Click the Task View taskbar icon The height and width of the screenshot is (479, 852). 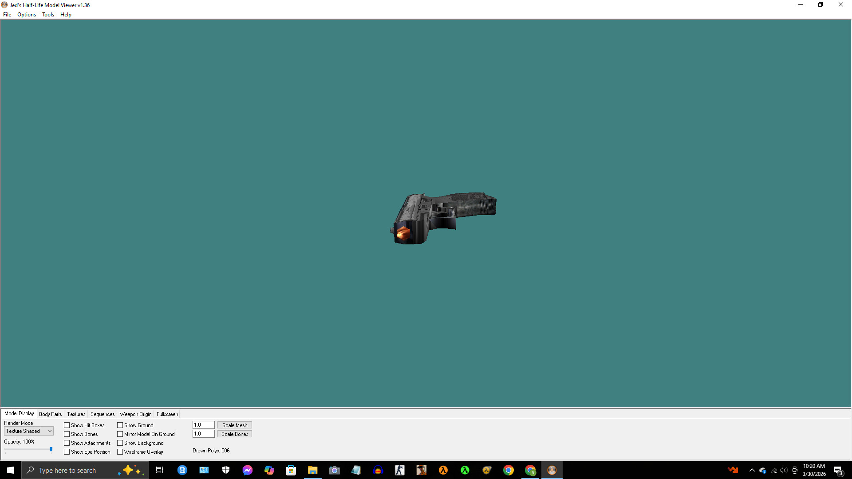[x=160, y=470]
